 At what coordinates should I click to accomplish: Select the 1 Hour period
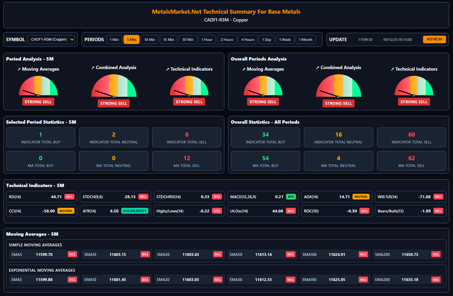[207, 39]
